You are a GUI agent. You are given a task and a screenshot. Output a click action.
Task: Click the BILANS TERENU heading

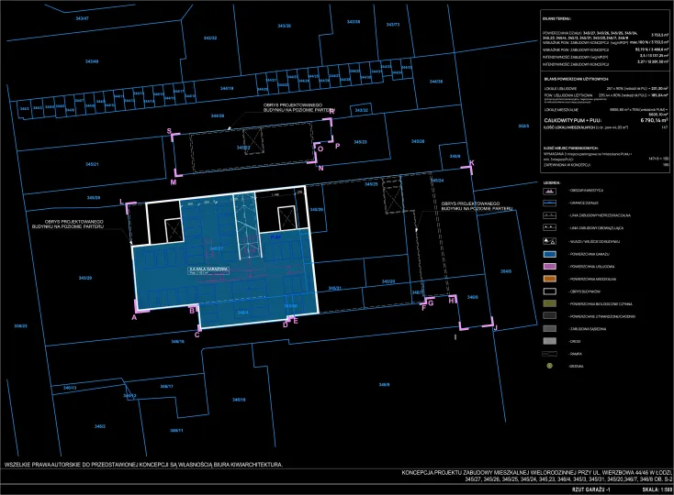click(x=556, y=17)
